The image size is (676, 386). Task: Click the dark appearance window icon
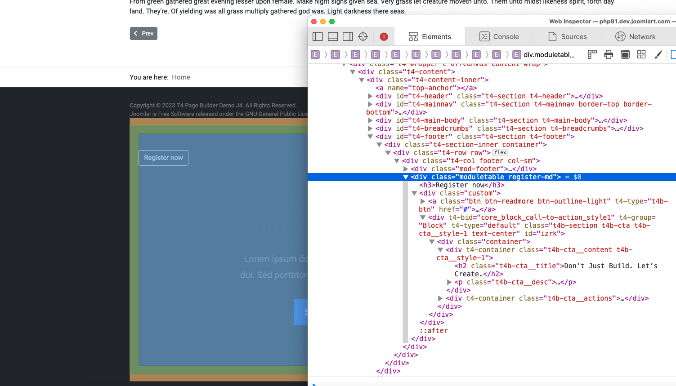click(625, 54)
